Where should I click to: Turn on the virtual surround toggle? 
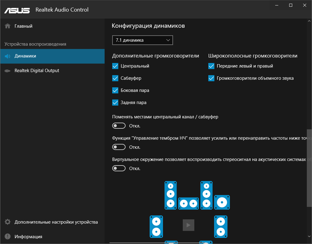coord(119,168)
